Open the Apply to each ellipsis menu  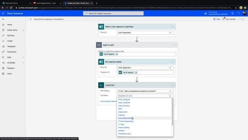[x=175, y=45]
